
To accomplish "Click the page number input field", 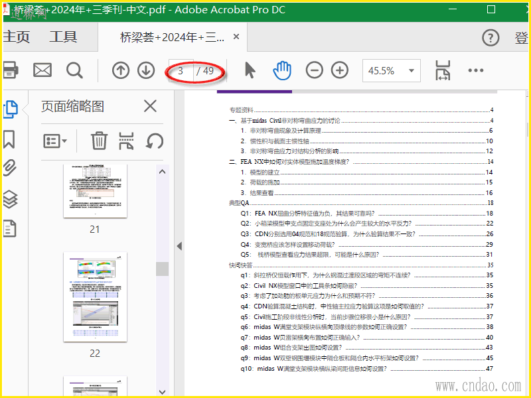I will pyautogui.click(x=181, y=70).
